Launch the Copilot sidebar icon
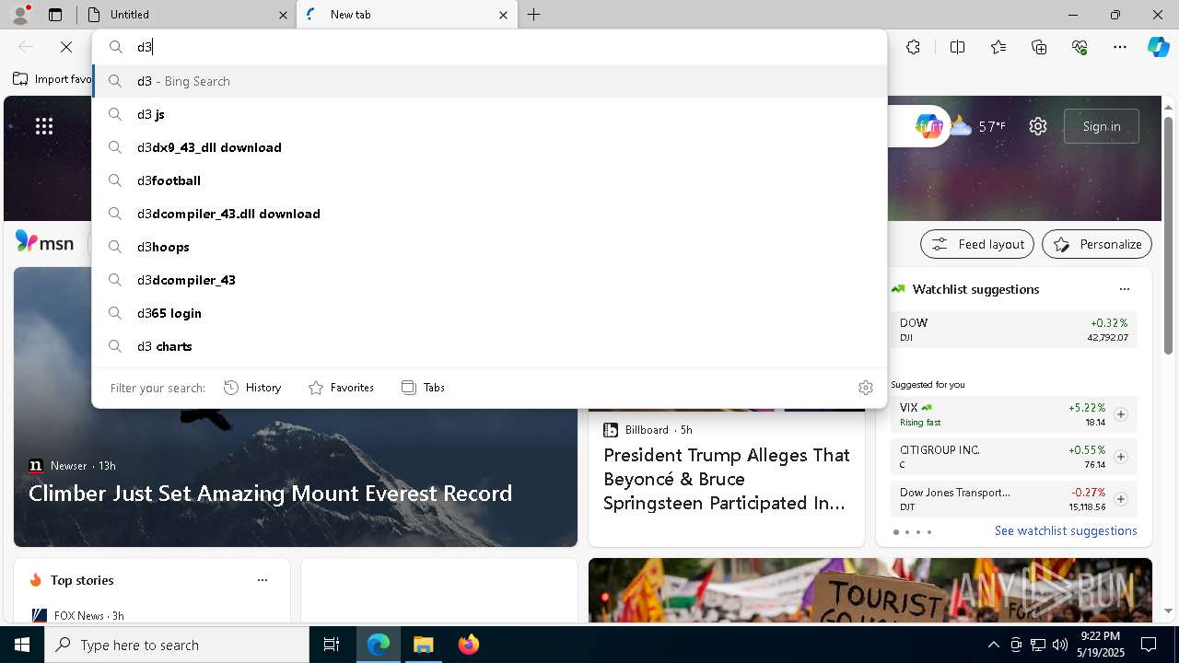Image resolution: width=1179 pixels, height=663 pixels. [x=1158, y=47]
